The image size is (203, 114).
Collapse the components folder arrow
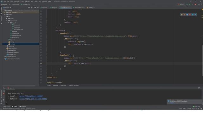coord(7,21)
